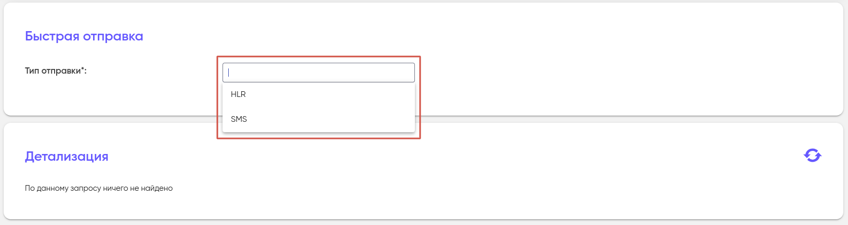Screen dimensions: 848x225
Task: Click the Детализация section title
Action: tap(67, 157)
